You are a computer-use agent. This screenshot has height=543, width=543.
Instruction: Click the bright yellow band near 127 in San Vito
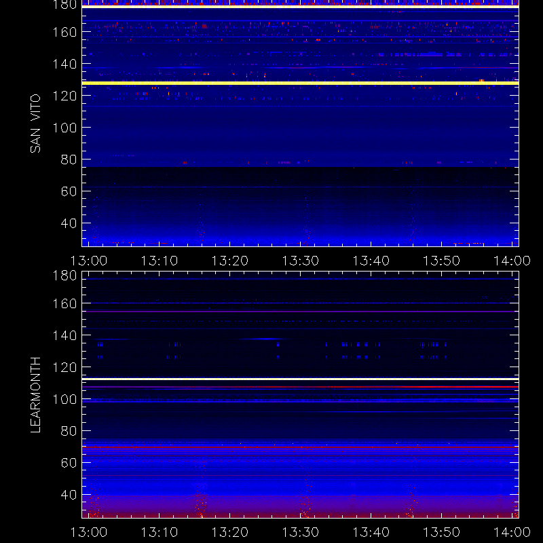tap(300, 83)
